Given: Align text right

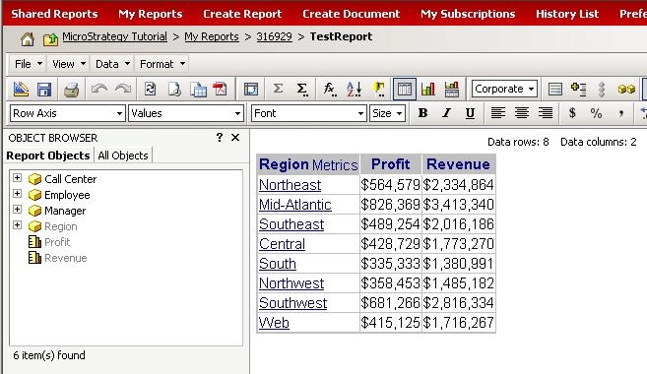Looking at the screenshot, I should point(546,113).
